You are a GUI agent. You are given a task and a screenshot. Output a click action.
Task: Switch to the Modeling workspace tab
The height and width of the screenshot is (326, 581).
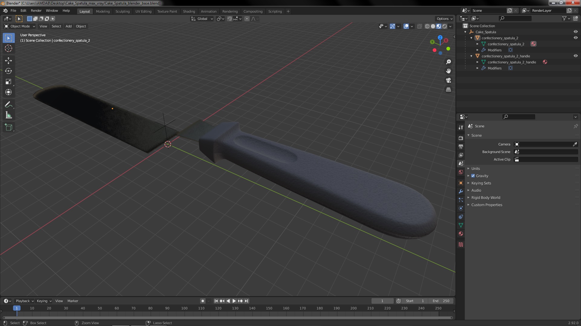[103, 11]
